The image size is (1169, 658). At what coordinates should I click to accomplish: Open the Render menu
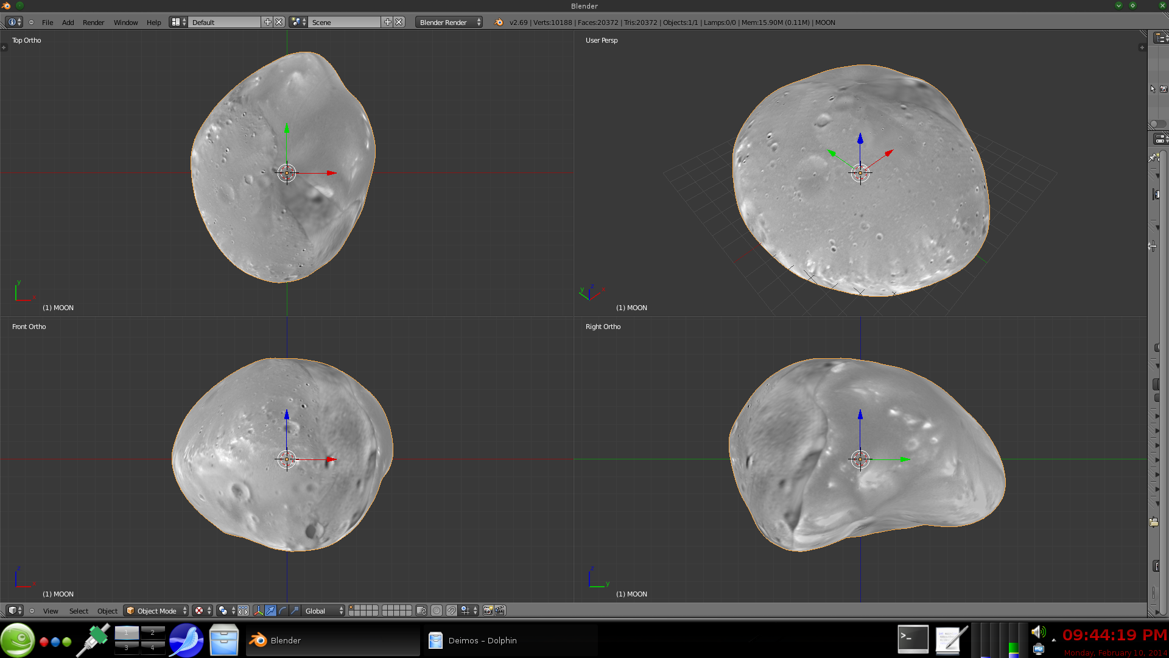[94, 23]
